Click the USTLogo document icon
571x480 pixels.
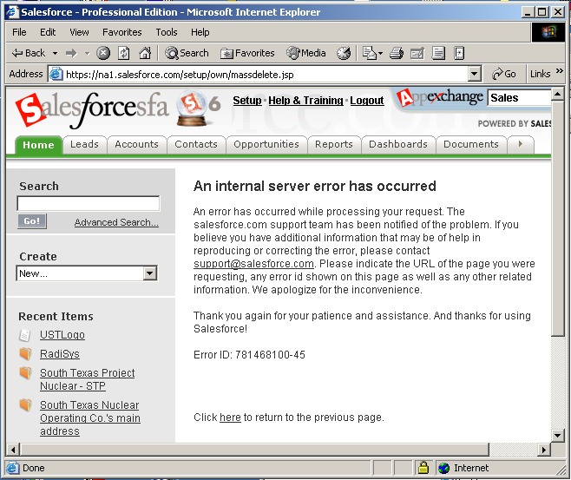pos(24,335)
